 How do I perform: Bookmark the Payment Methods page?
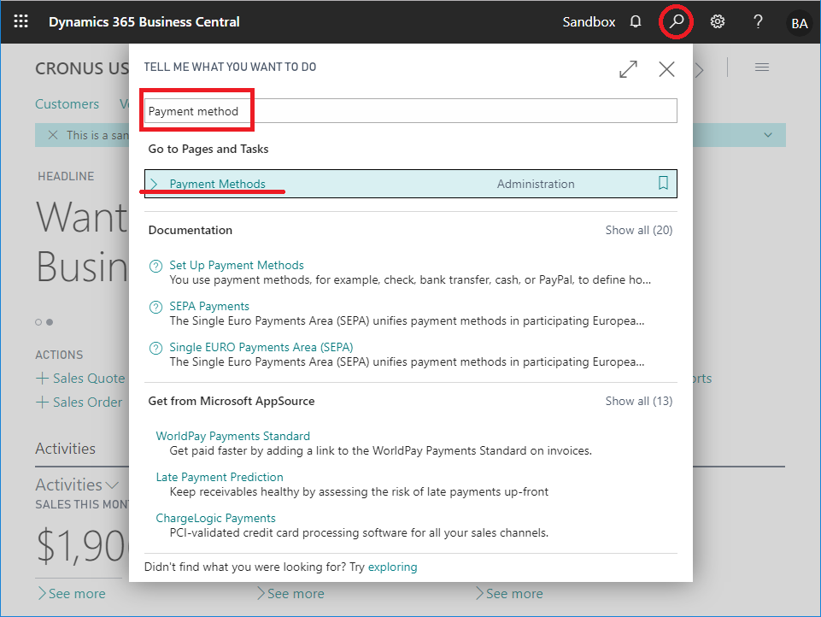[x=663, y=183]
